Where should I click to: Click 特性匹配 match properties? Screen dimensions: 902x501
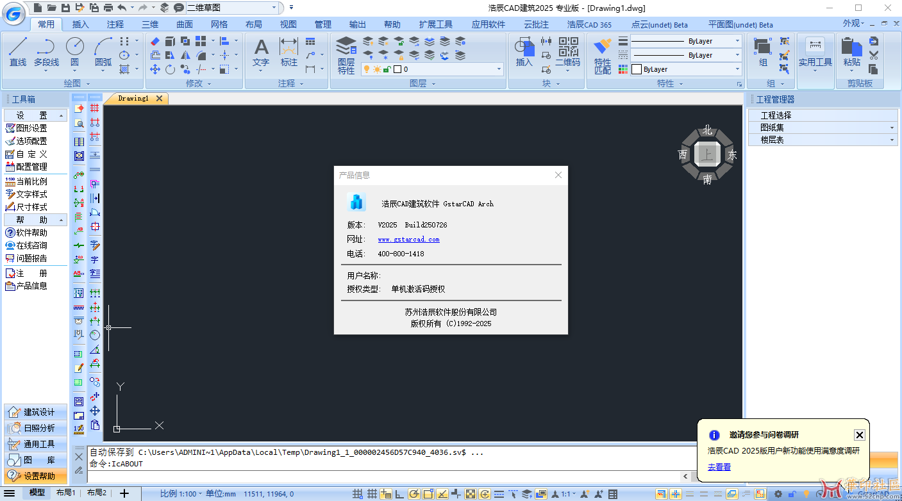coord(603,56)
